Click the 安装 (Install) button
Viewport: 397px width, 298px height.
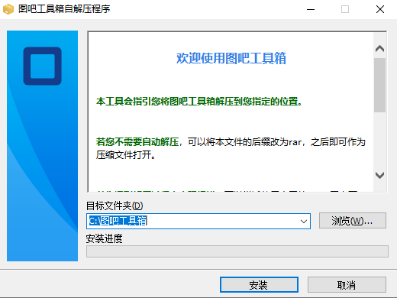(x=259, y=285)
